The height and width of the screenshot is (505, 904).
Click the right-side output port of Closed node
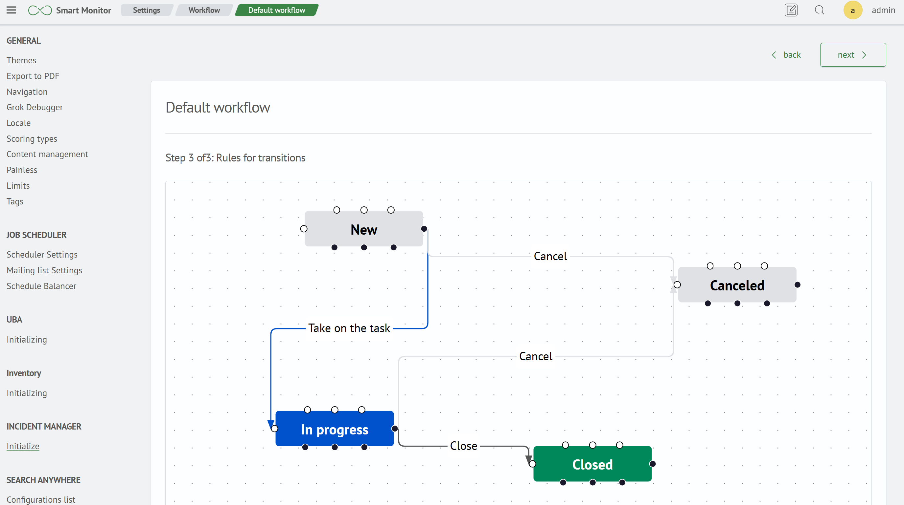click(653, 464)
